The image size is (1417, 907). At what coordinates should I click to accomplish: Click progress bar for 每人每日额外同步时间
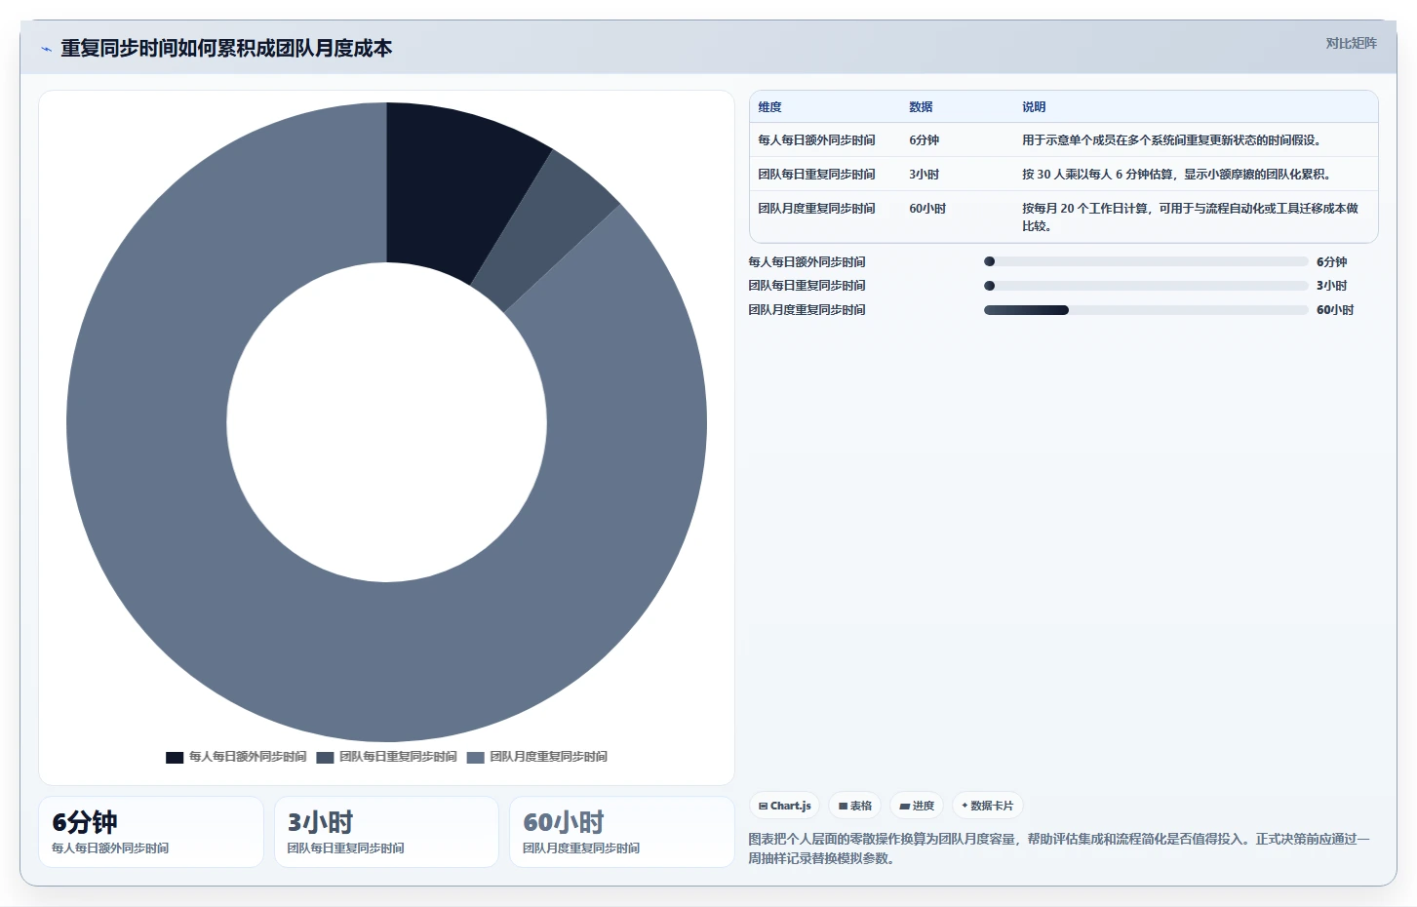1146,261
